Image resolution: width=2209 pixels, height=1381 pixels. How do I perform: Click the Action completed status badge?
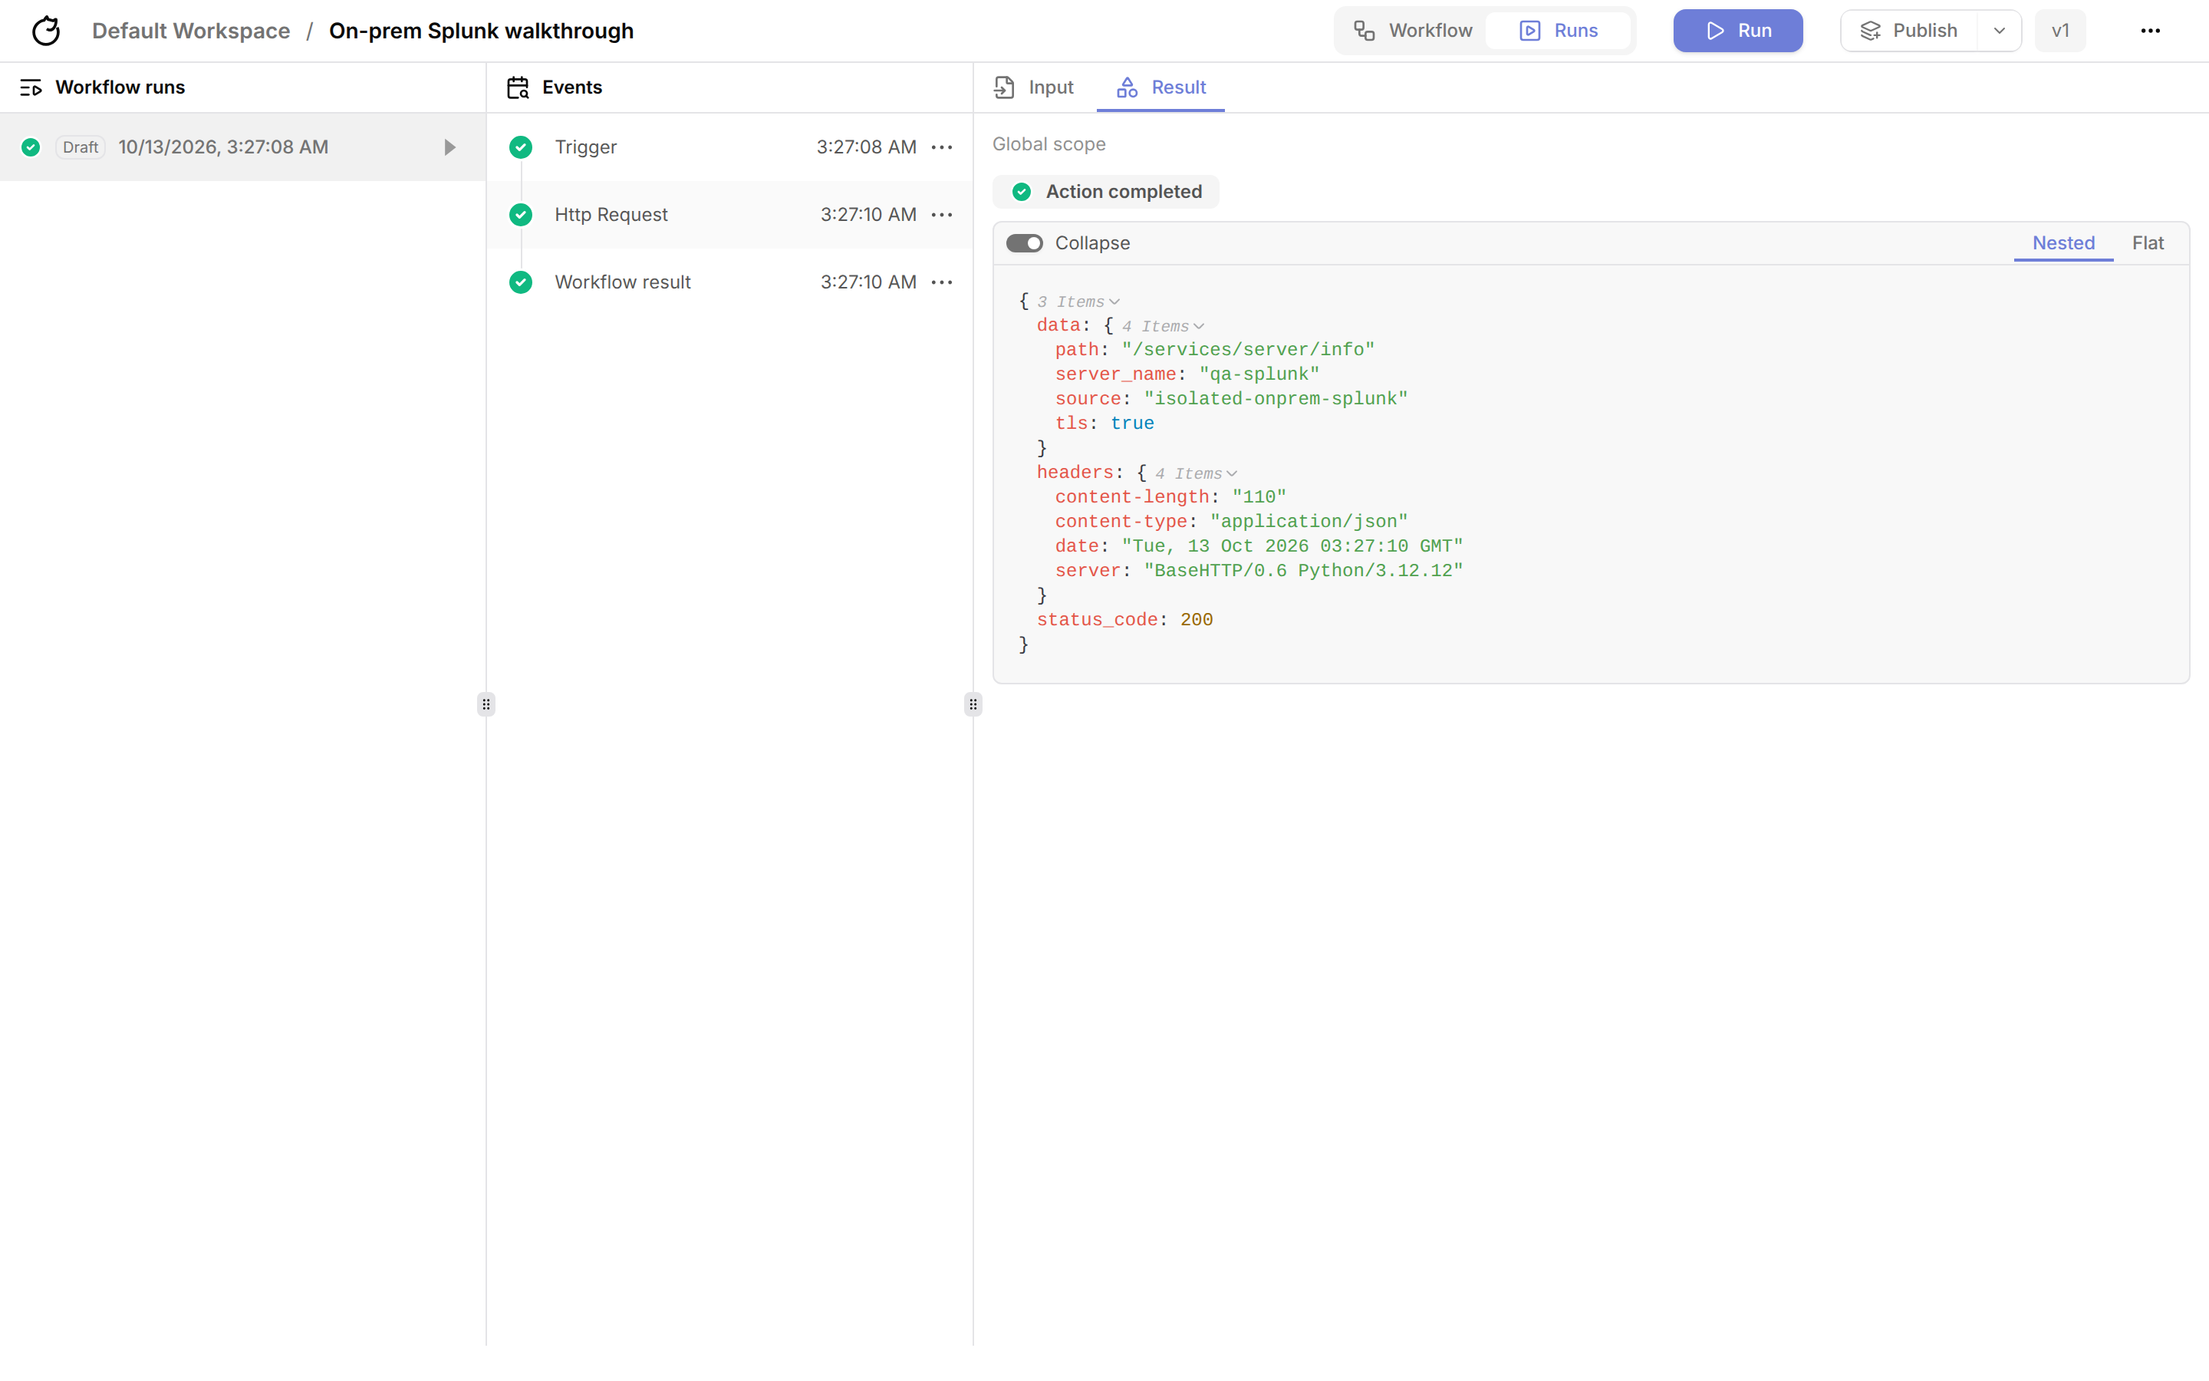[x=1105, y=192]
